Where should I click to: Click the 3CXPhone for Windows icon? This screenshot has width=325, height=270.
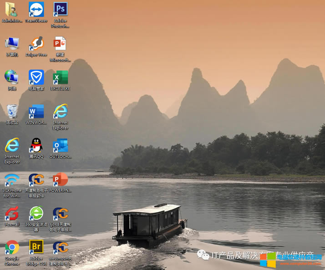[x=12, y=179]
